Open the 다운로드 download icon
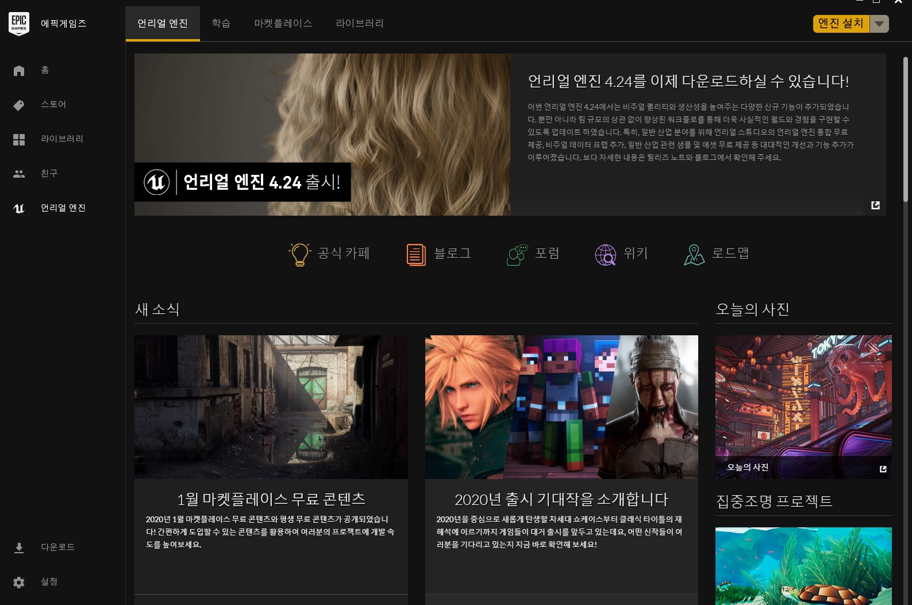912x605 pixels. (19, 547)
